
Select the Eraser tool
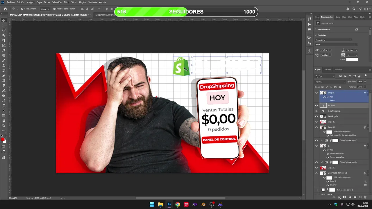4,75
